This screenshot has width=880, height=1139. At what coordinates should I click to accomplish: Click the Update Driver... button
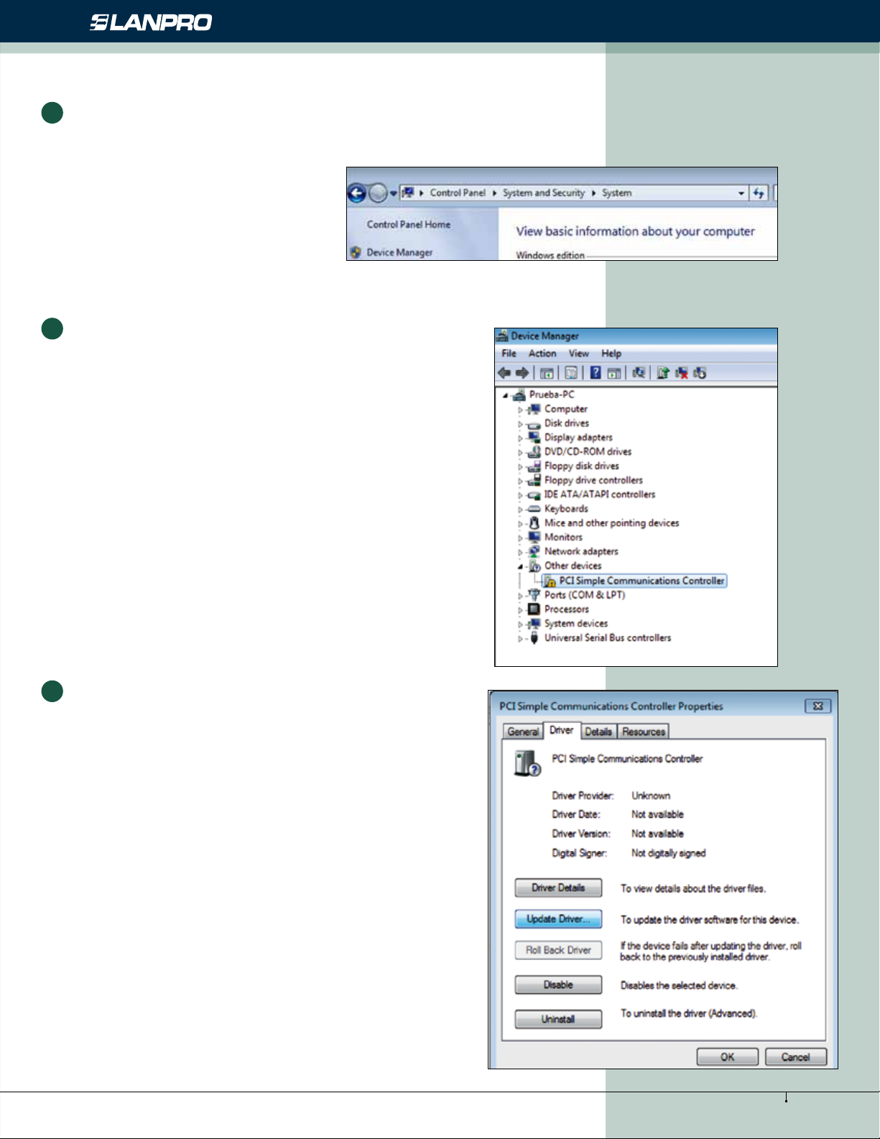tap(558, 919)
